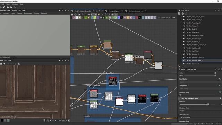This screenshot has height=125, width=222.
Task: Expand TK_SPN_Window_Church_01 tree item
Action: pyautogui.click(x=181, y=57)
